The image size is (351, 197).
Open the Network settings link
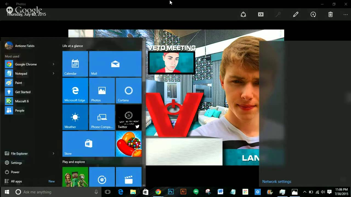click(x=277, y=182)
